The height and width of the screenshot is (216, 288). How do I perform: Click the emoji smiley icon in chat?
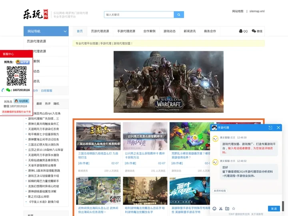pos(214,208)
